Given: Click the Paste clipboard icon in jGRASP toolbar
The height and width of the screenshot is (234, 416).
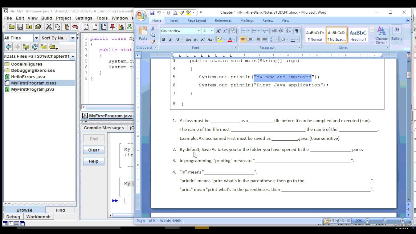Looking at the screenshot, I should [x=66, y=27].
